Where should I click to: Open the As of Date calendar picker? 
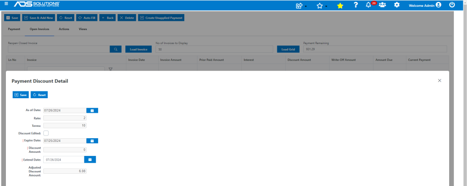point(92,111)
